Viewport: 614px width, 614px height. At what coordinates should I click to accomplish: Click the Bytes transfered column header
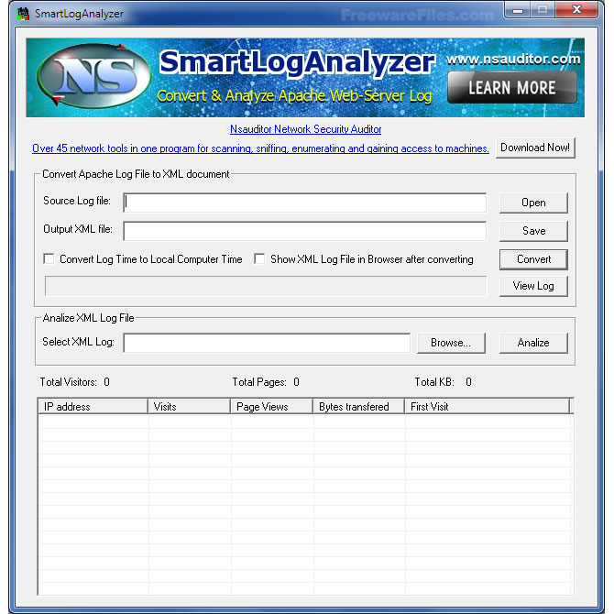[358, 406]
